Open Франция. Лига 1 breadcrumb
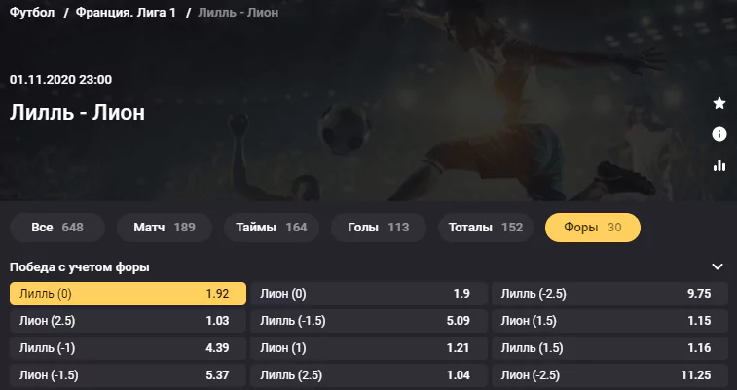This screenshot has width=737, height=390. tap(126, 13)
